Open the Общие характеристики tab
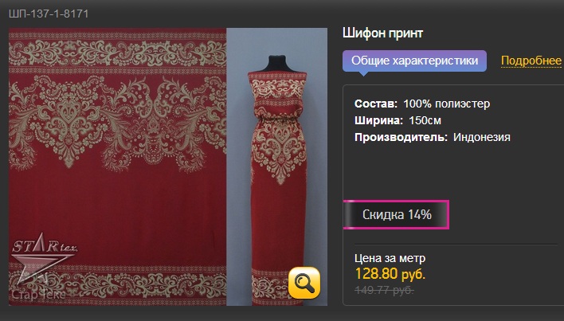 (414, 61)
